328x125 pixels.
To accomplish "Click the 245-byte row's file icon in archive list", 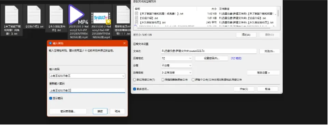I will 137,22.
